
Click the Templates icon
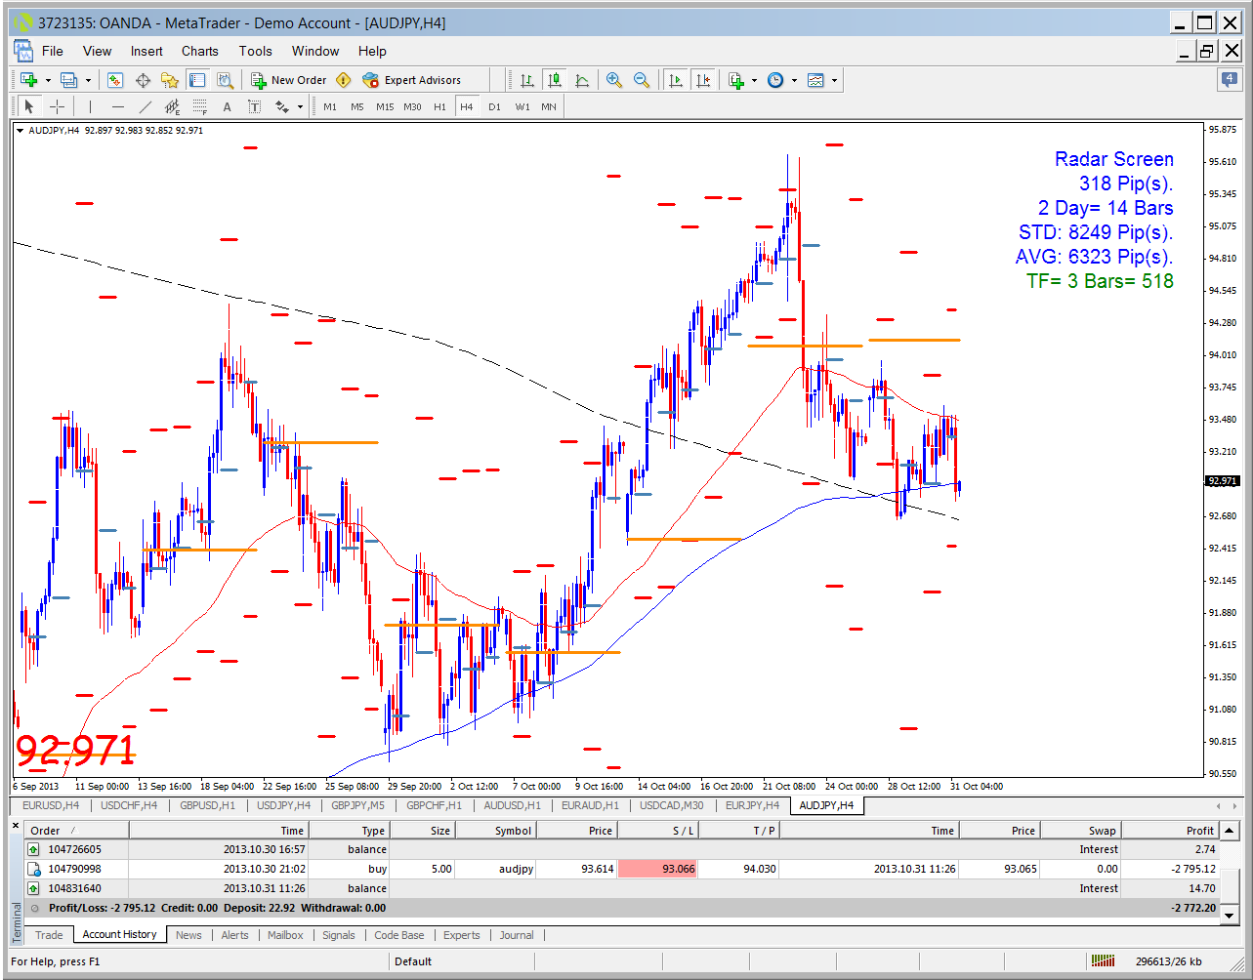815,80
